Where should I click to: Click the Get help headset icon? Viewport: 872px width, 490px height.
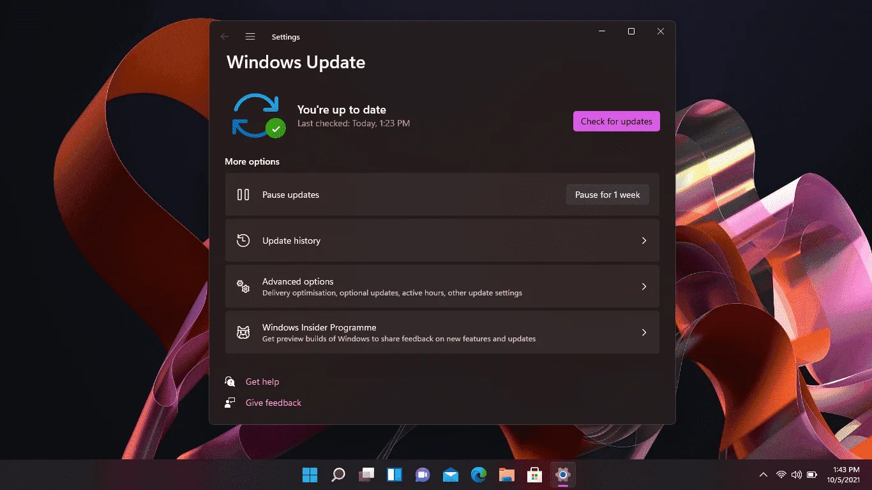(x=230, y=382)
